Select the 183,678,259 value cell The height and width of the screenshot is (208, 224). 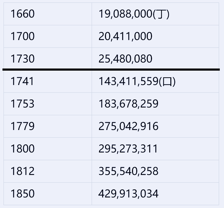click(155, 104)
